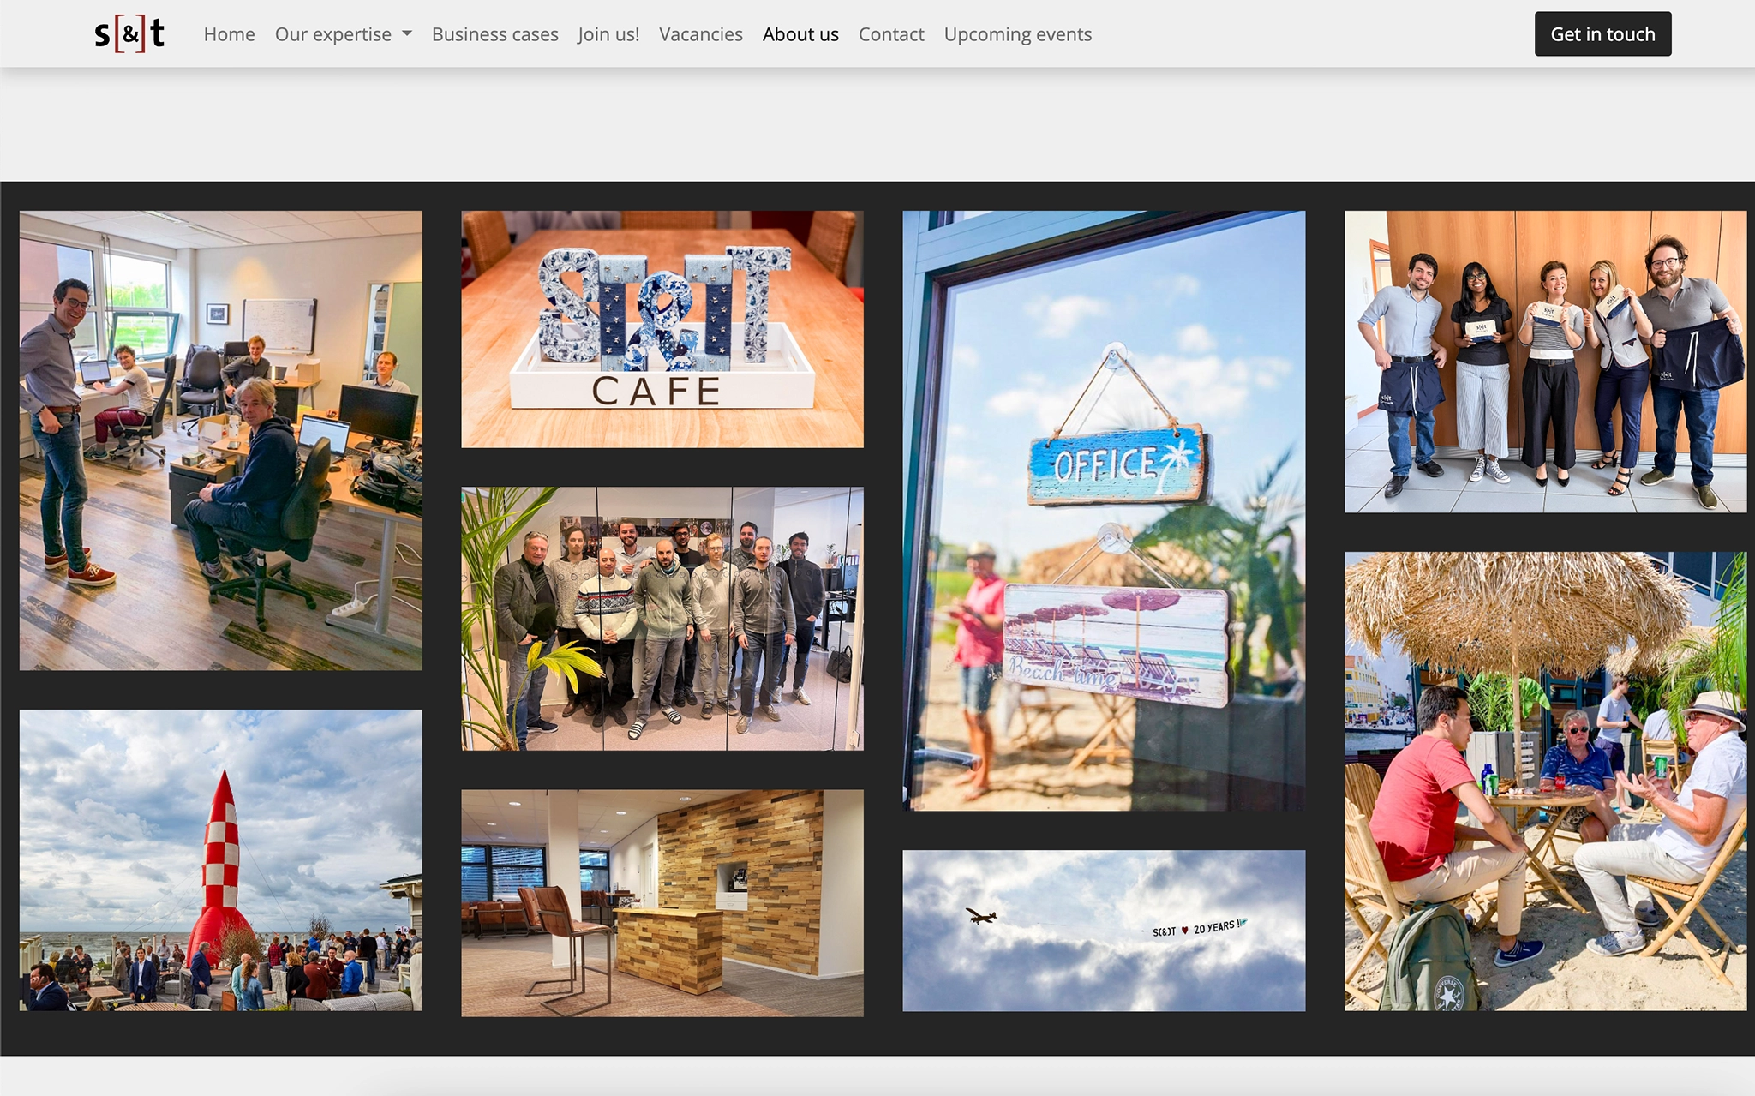Expand the Our expertise dropdown
This screenshot has height=1096, width=1755.
[x=332, y=34]
